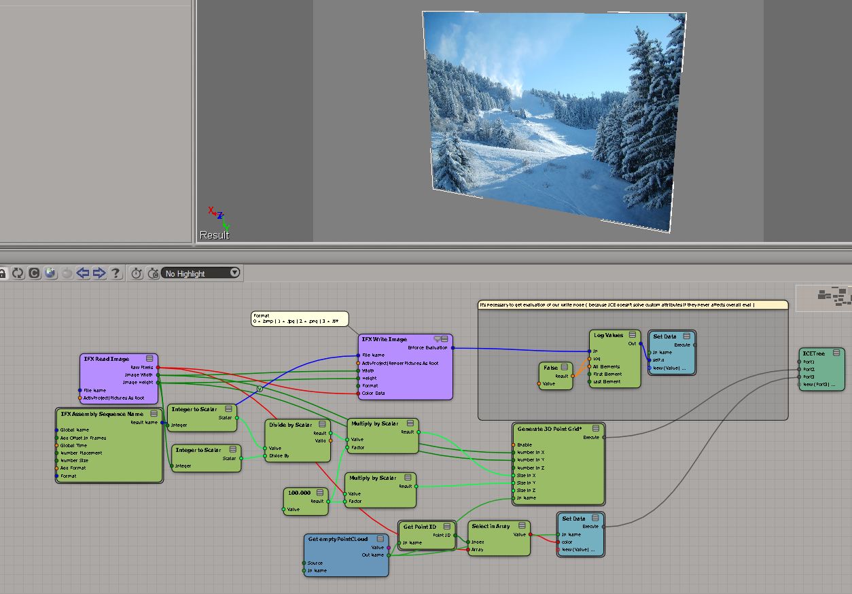Select the Get Point ID node title
This screenshot has width=852, height=594.
point(420,527)
